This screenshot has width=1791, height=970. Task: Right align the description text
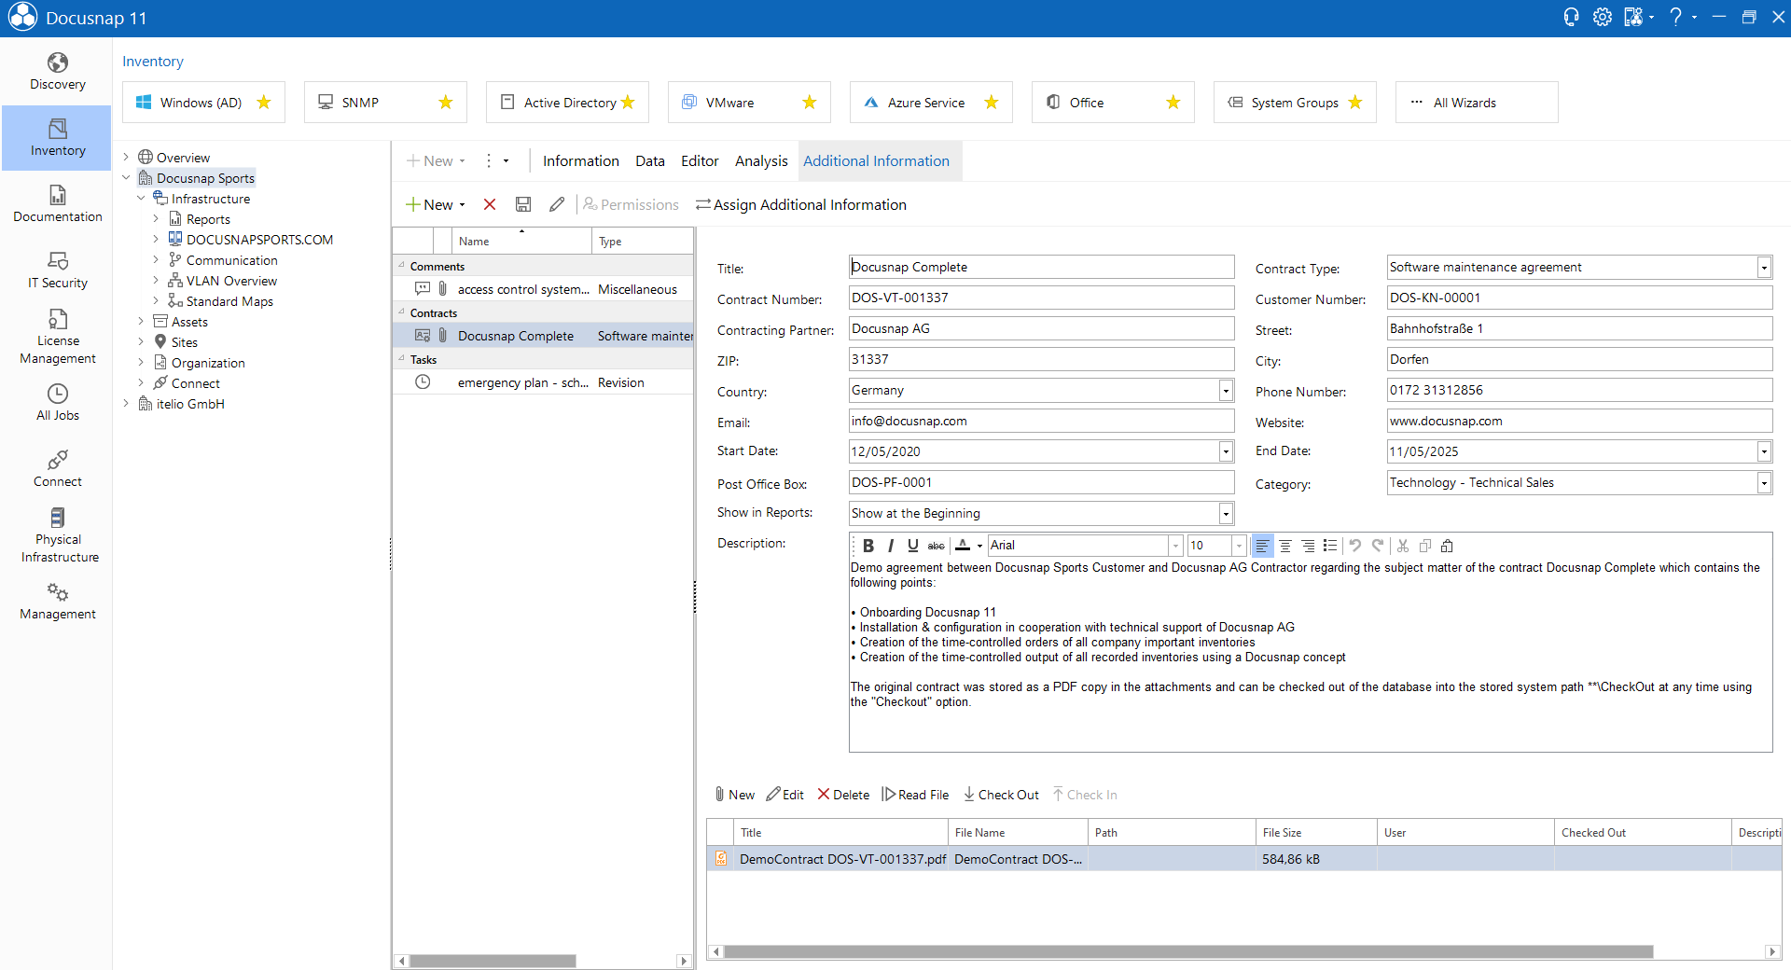[x=1308, y=546]
